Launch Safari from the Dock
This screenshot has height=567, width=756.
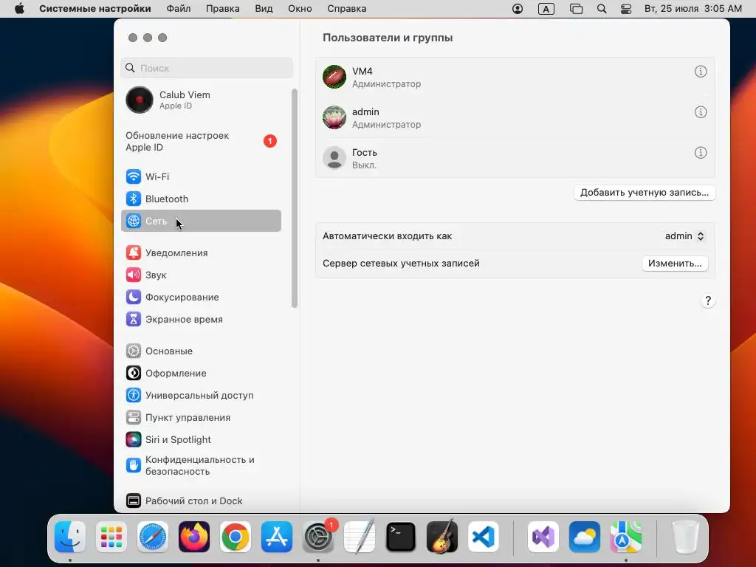(153, 537)
